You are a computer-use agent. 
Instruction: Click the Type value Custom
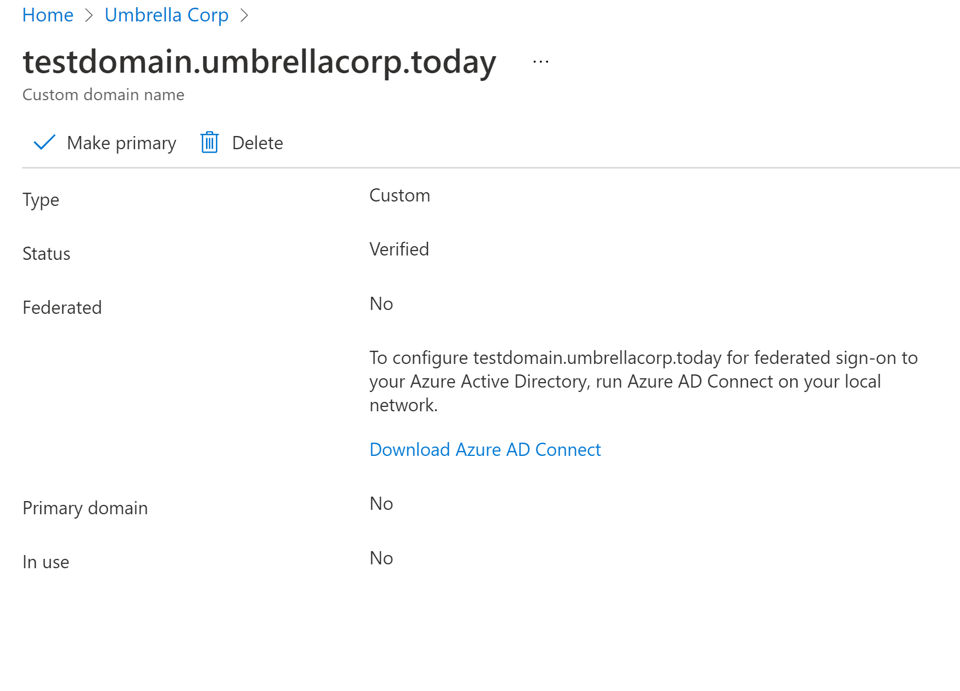[x=400, y=195]
